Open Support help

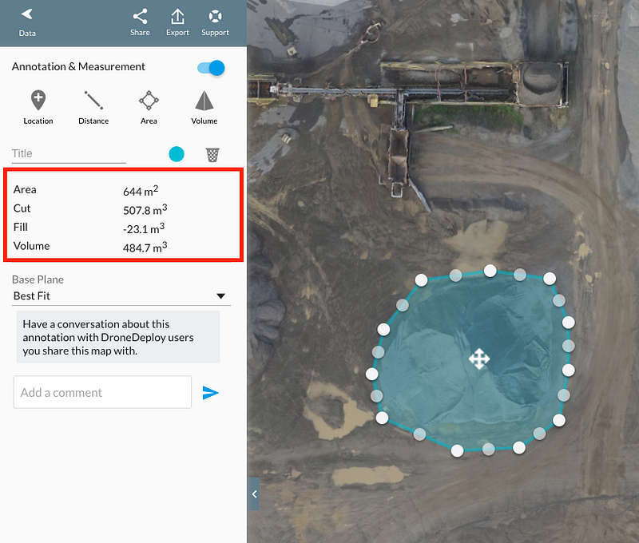[215, 22]
